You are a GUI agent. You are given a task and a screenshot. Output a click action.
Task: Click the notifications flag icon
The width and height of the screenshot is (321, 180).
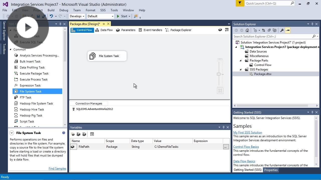240,3
